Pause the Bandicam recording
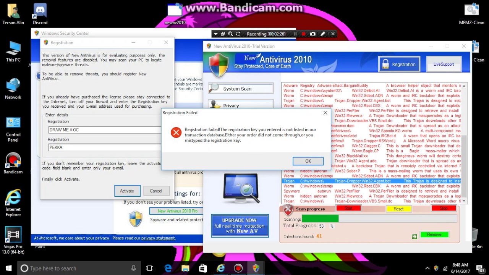489x275 pixels. (295, 34)
